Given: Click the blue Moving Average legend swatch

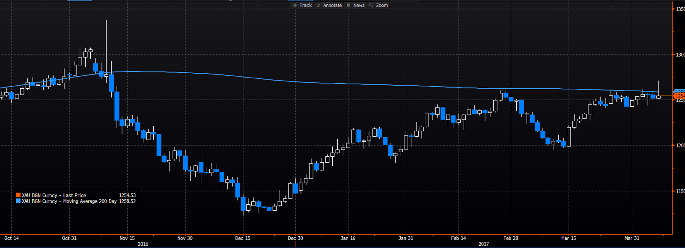Looking at the screenshot, I should 18,201.
